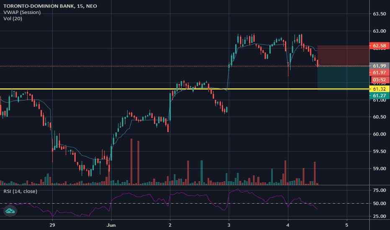Screen dimensions: 390x230
Task: Click the date 29 on the time axis
Action: point(52,225)
